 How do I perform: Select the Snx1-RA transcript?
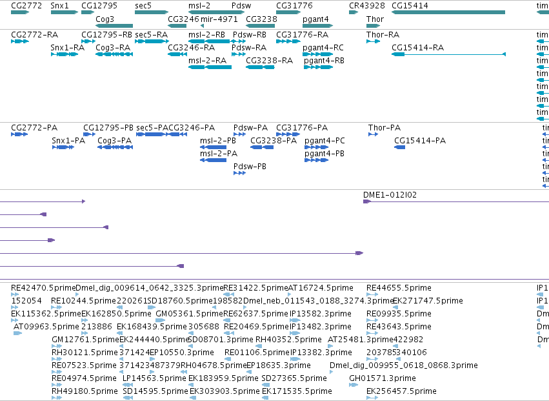pos(65,54)
